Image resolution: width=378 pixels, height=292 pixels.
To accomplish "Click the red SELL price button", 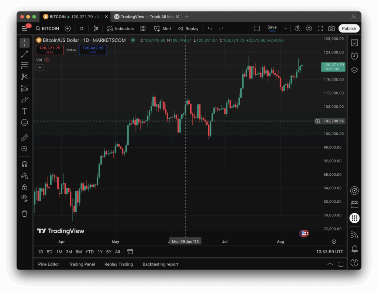I will (x=50, y=50).
